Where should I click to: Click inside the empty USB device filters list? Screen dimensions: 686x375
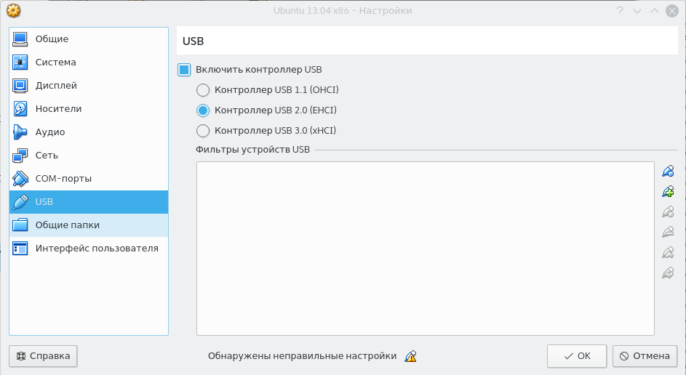pos(425,248)
